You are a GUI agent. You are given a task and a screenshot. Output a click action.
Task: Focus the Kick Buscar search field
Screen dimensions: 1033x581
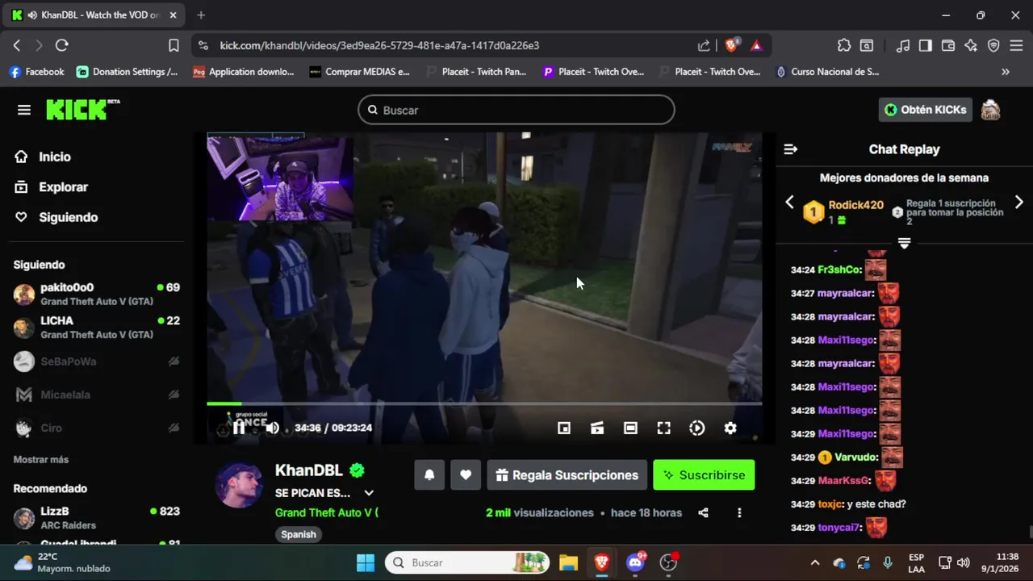click(x=516, y=110)
